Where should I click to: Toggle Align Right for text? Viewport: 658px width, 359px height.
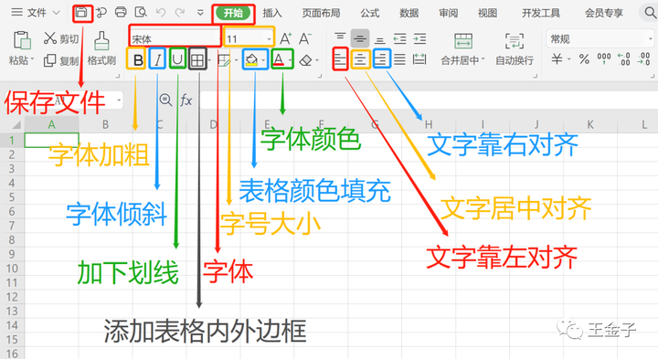tap(381, 59)
